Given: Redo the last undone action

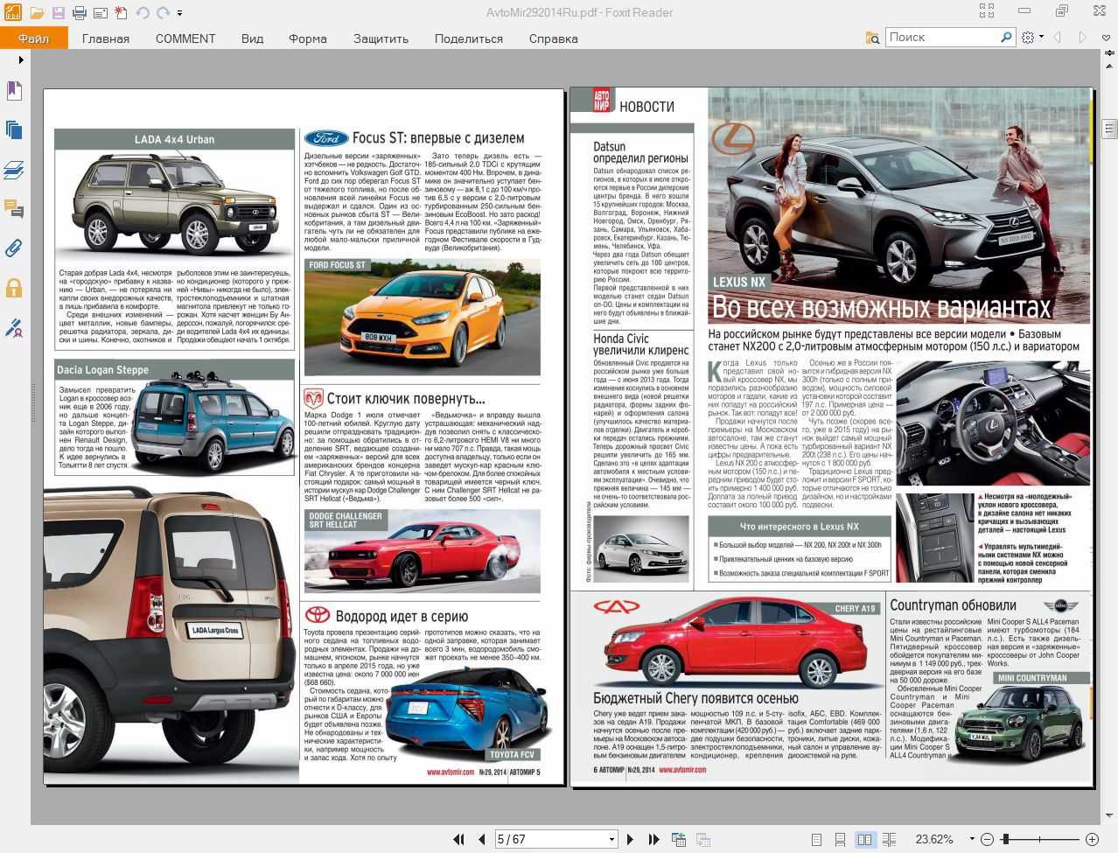Looking at the screenshot, I should tap(163, 12).
